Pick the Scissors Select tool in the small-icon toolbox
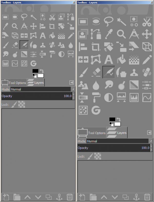 52,17
